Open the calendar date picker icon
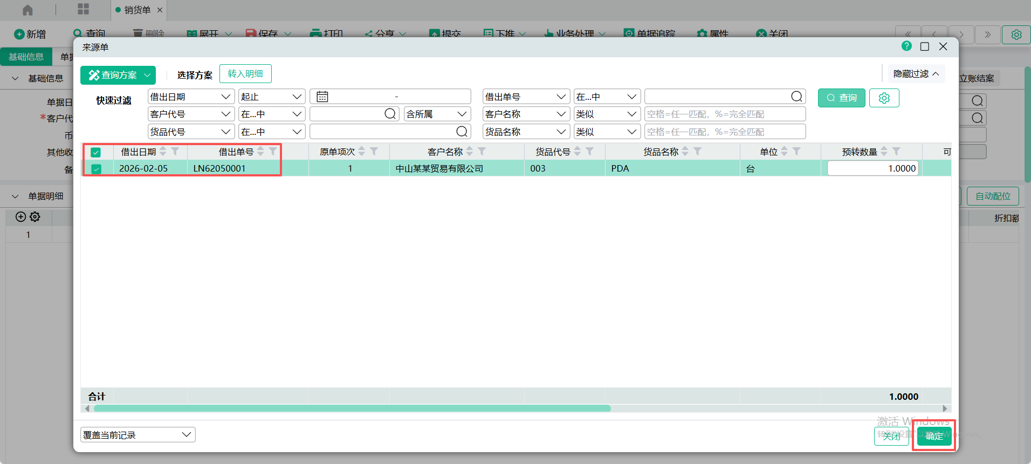Viewport: 1031px width, 464px height. (x=322, y=97)
